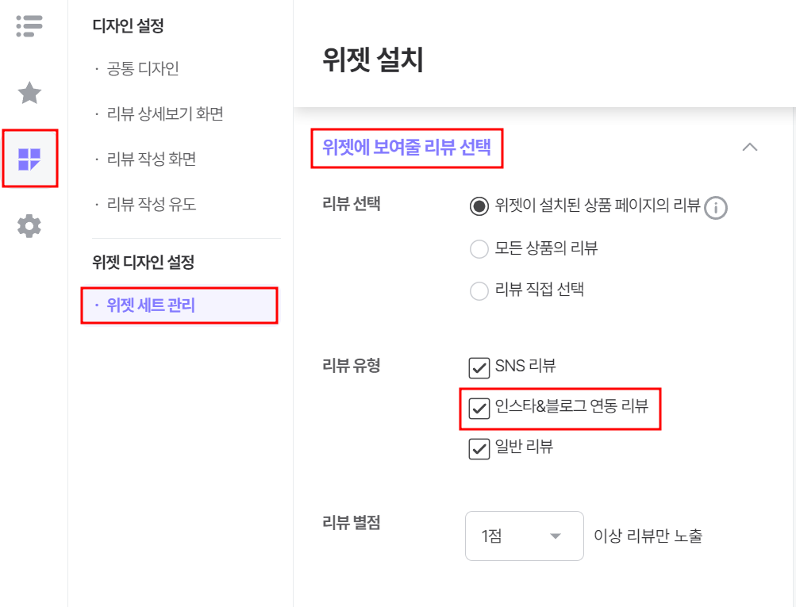The width and height of the screenshot is (796, 607).
Task: Select 모든 상품의 리뷰 radio option
Action: (479, 249)
